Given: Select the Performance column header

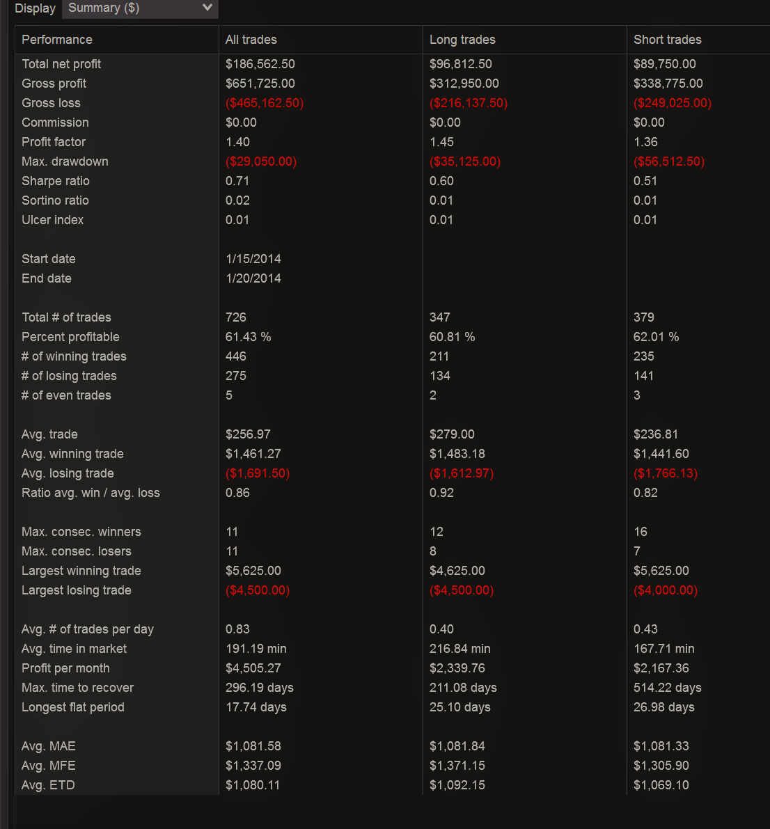Looking at the screenshot, I should pos(57,40).
